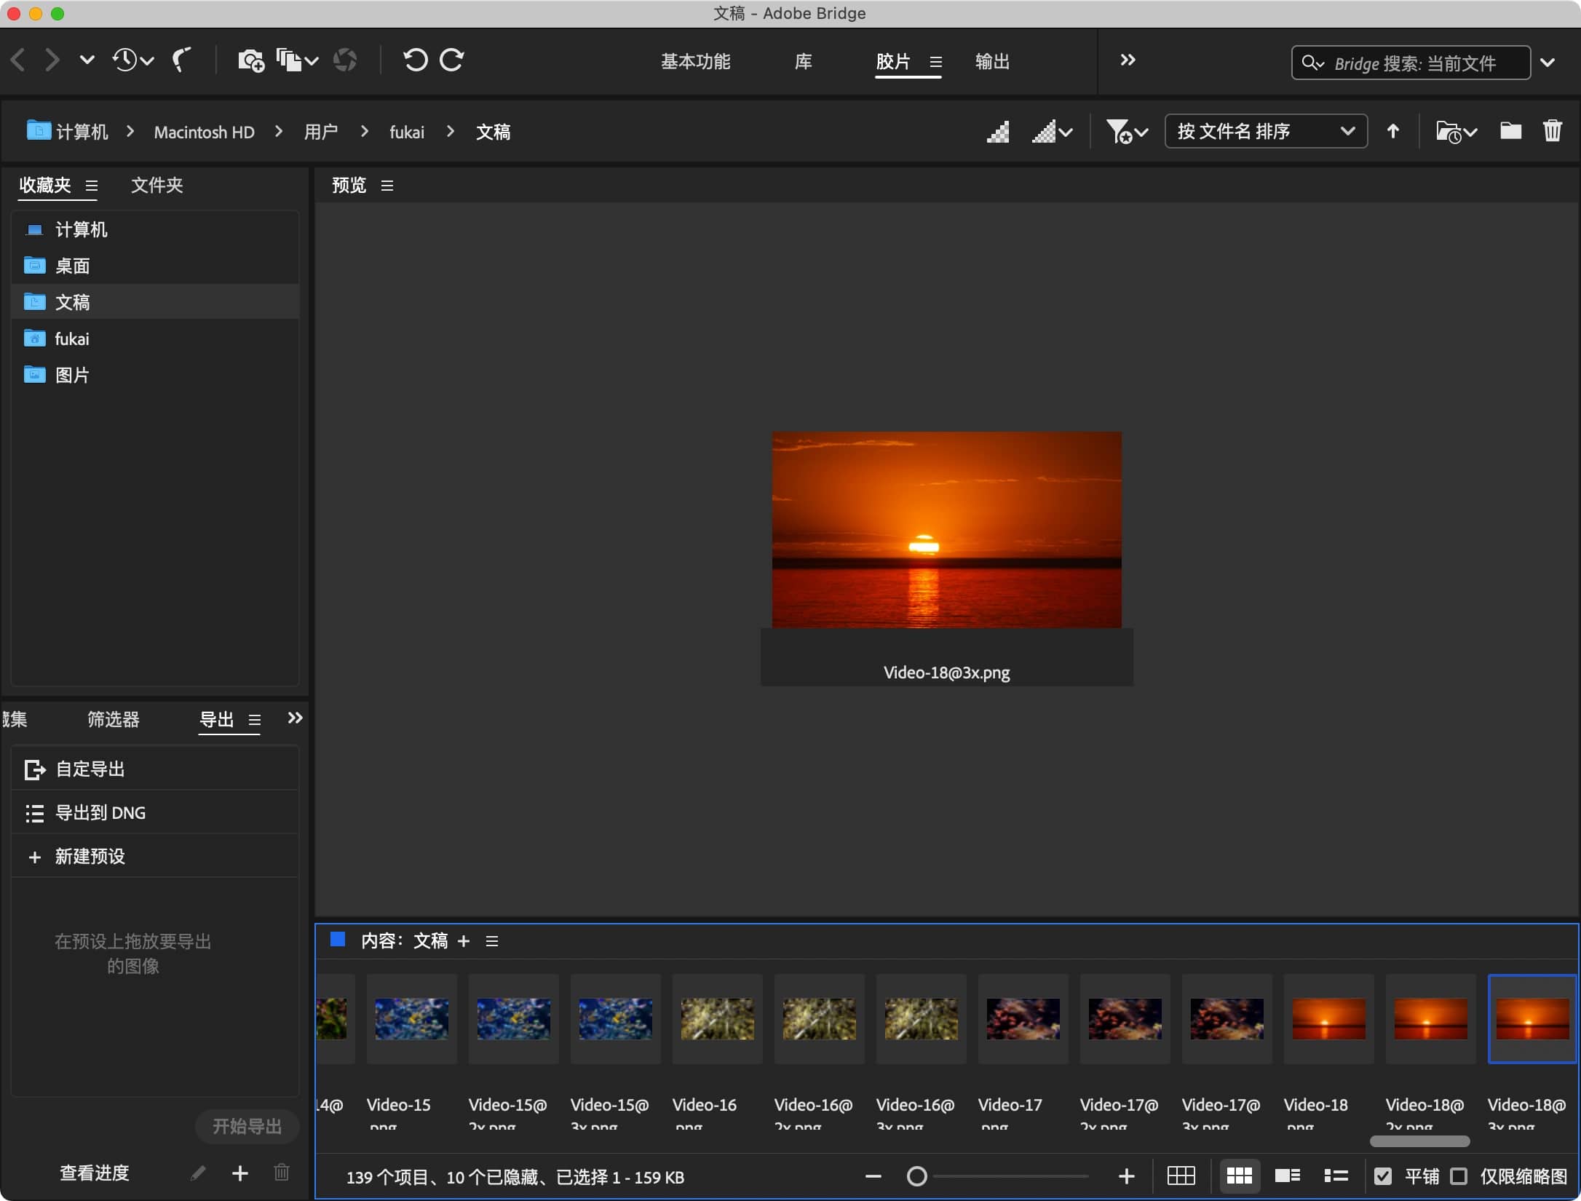Open the 预览 panel menu

tap(387, 186)
